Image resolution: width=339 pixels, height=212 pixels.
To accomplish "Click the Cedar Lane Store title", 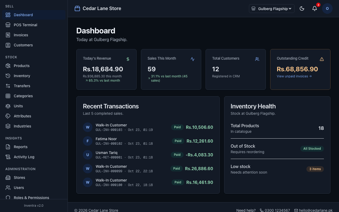I will tap(102, 8).
